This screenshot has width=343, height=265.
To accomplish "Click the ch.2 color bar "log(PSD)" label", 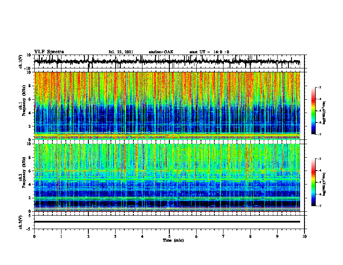I will pyautogui.click(x=324, y=184).
